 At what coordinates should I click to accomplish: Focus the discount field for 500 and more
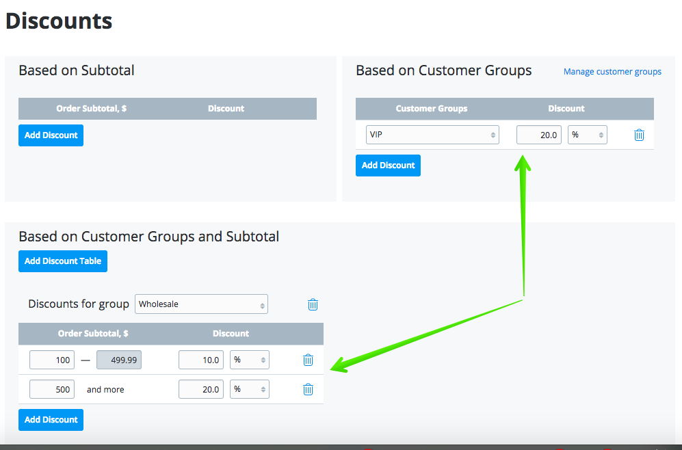click(200, 389)
